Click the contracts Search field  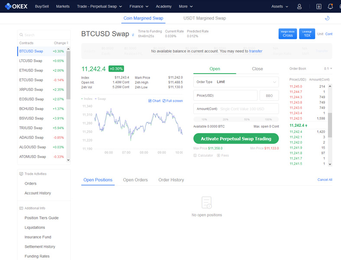pos(44,35)
